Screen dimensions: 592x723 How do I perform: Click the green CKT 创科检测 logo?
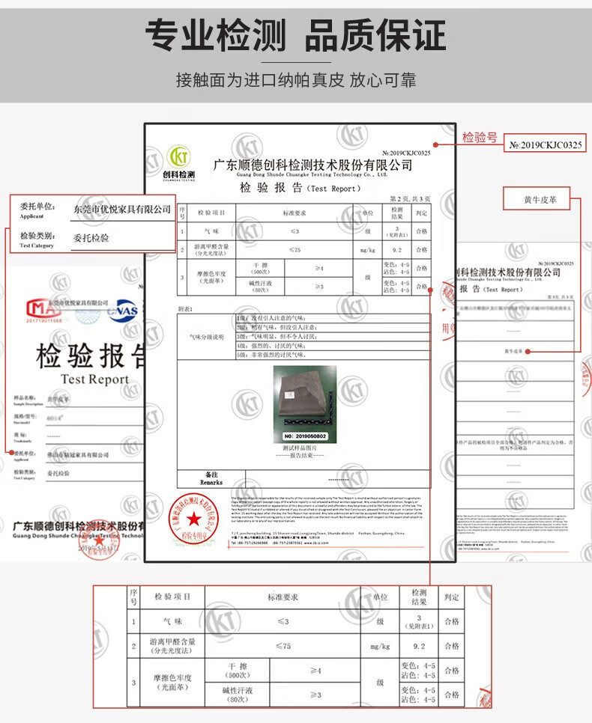pos(179,162)
